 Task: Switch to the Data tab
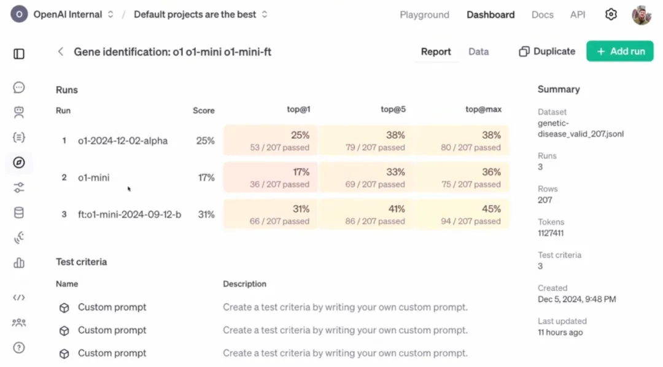click(479, 52)
